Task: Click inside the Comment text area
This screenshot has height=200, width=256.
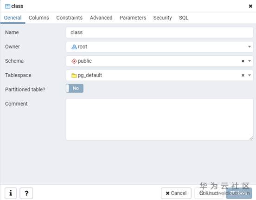Action: tap(160, 119)
